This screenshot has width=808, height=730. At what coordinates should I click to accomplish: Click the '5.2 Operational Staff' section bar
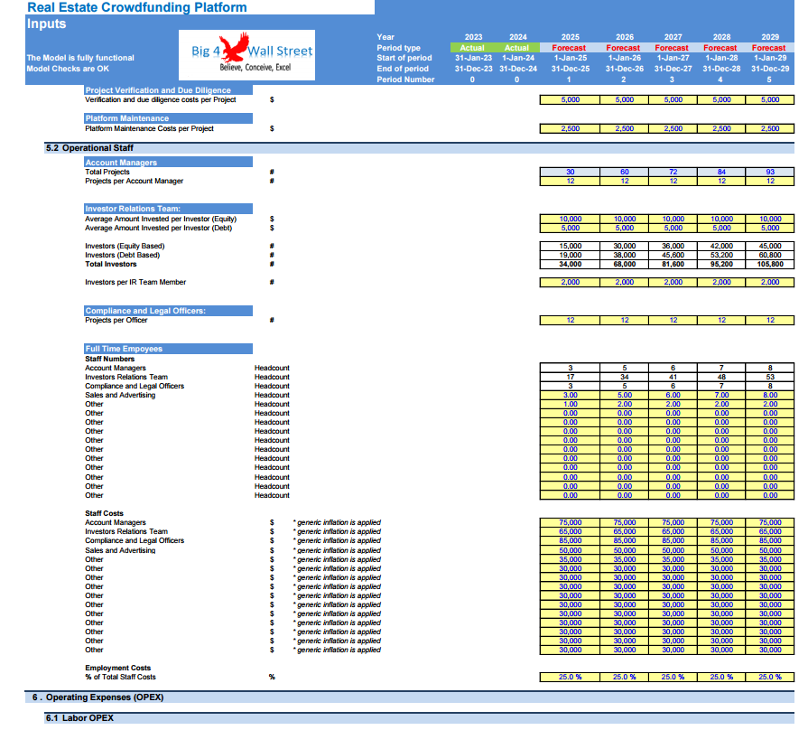419,148
